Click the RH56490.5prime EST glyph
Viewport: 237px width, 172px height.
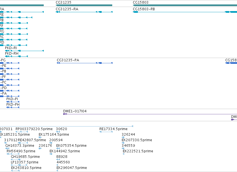[13, 154]
